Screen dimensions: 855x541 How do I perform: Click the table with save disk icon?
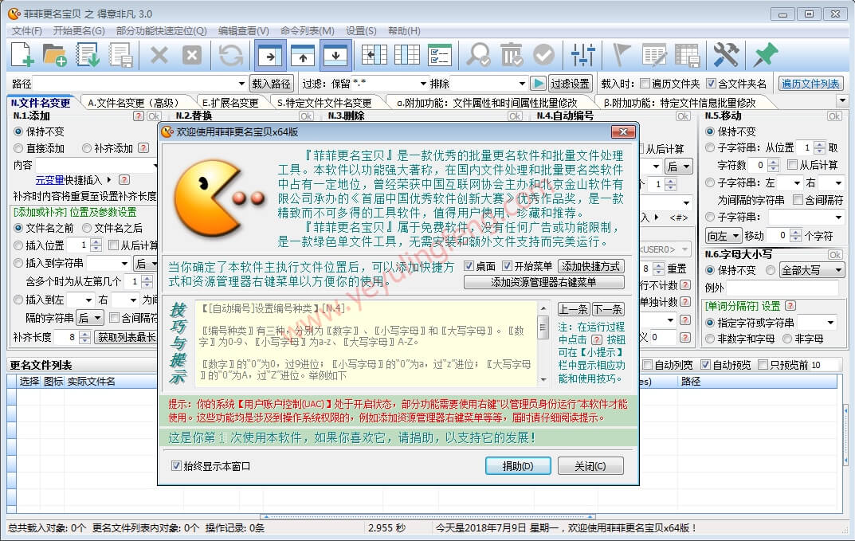[x=687, y=55]
